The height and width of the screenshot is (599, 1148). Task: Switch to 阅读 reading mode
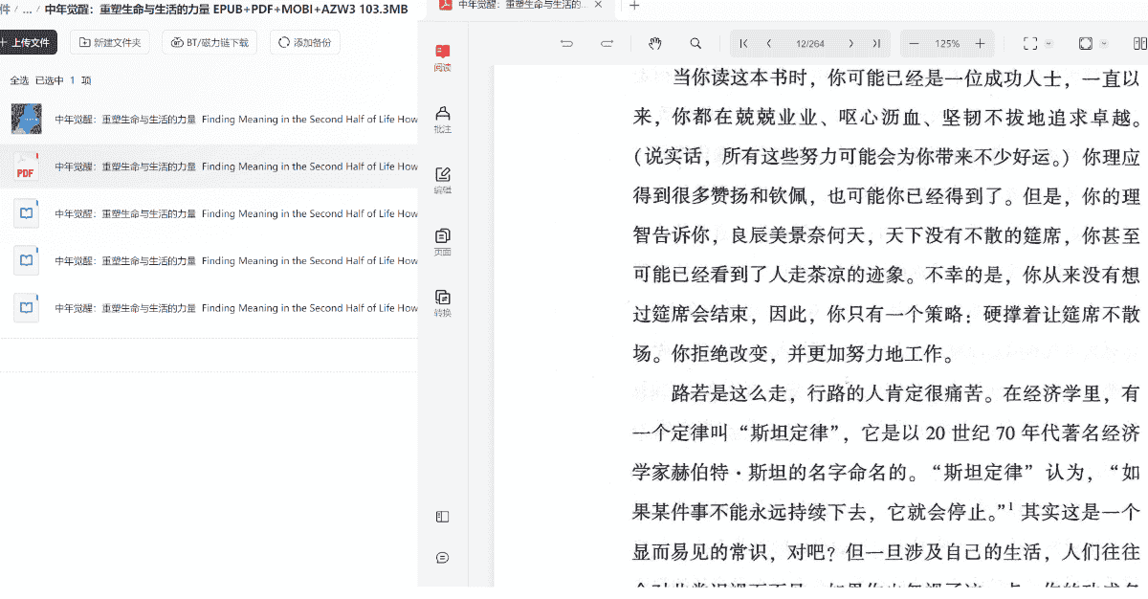[x=442, y=57]
